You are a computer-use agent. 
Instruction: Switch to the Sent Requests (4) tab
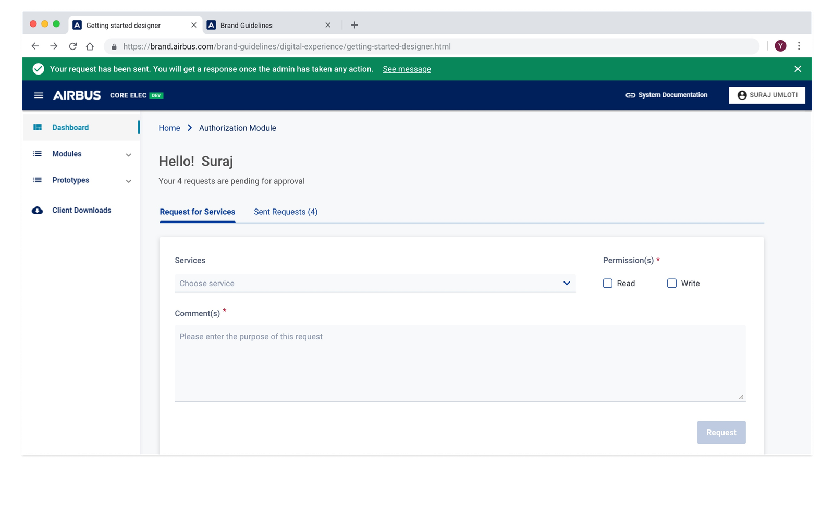click(x=286, y=212)
